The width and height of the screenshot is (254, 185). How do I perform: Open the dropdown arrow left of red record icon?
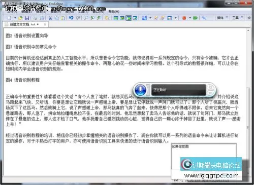175,18
